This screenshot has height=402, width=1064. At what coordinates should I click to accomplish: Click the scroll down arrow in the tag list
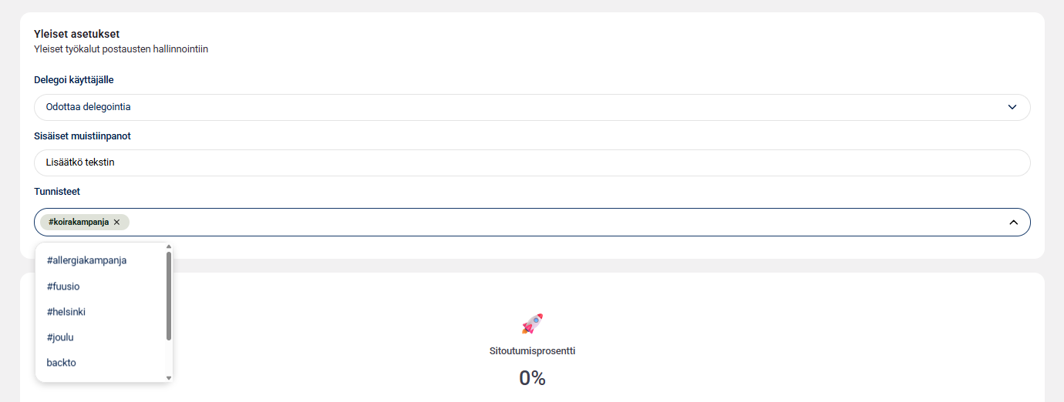point(169,378)
